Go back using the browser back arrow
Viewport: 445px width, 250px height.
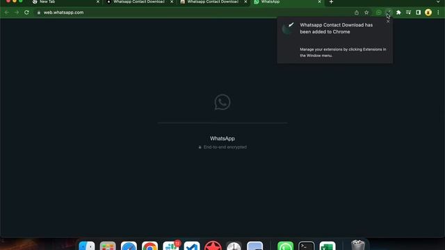[6, 12]
